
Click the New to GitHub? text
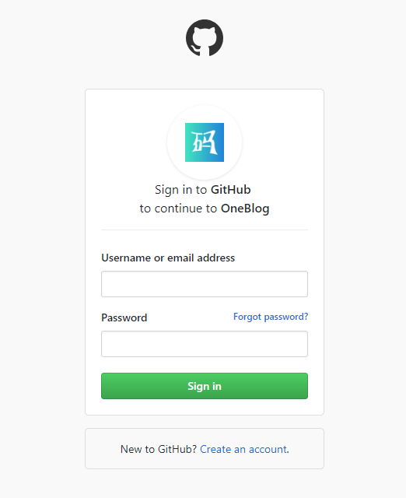click(159, 449)
